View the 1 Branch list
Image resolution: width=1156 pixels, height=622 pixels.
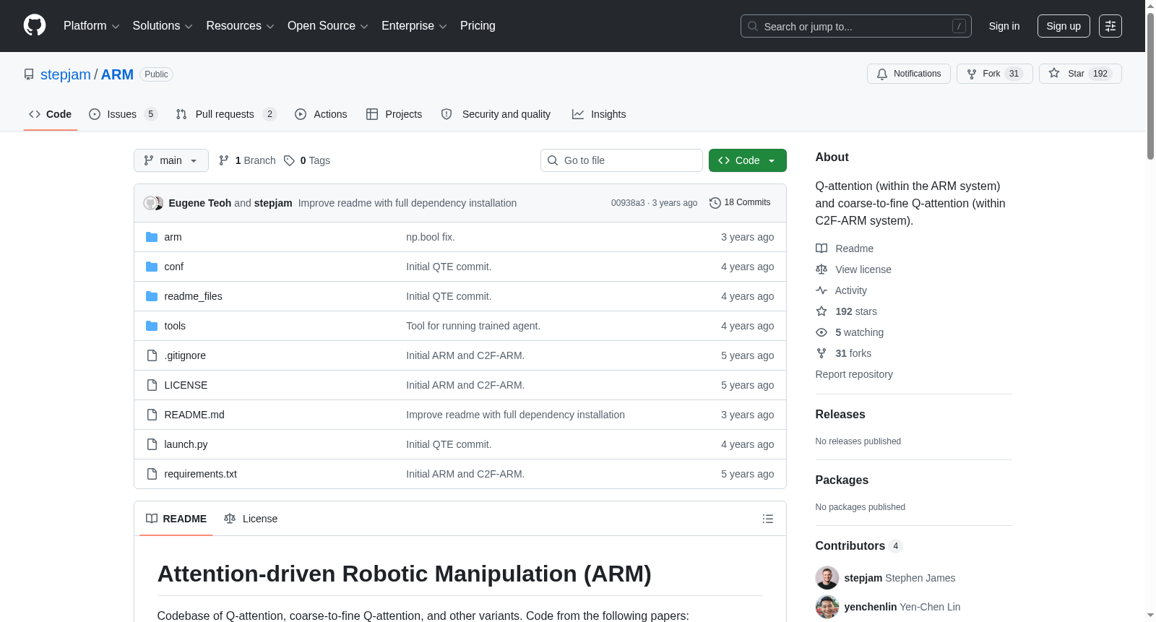247,160
